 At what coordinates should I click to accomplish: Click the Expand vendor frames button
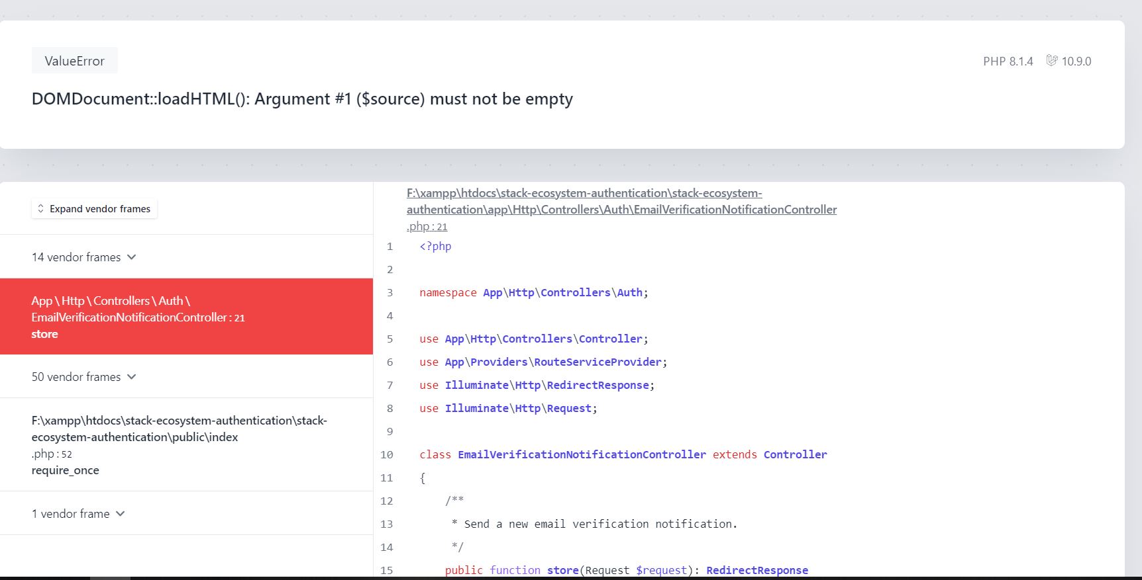pos(94,208)
